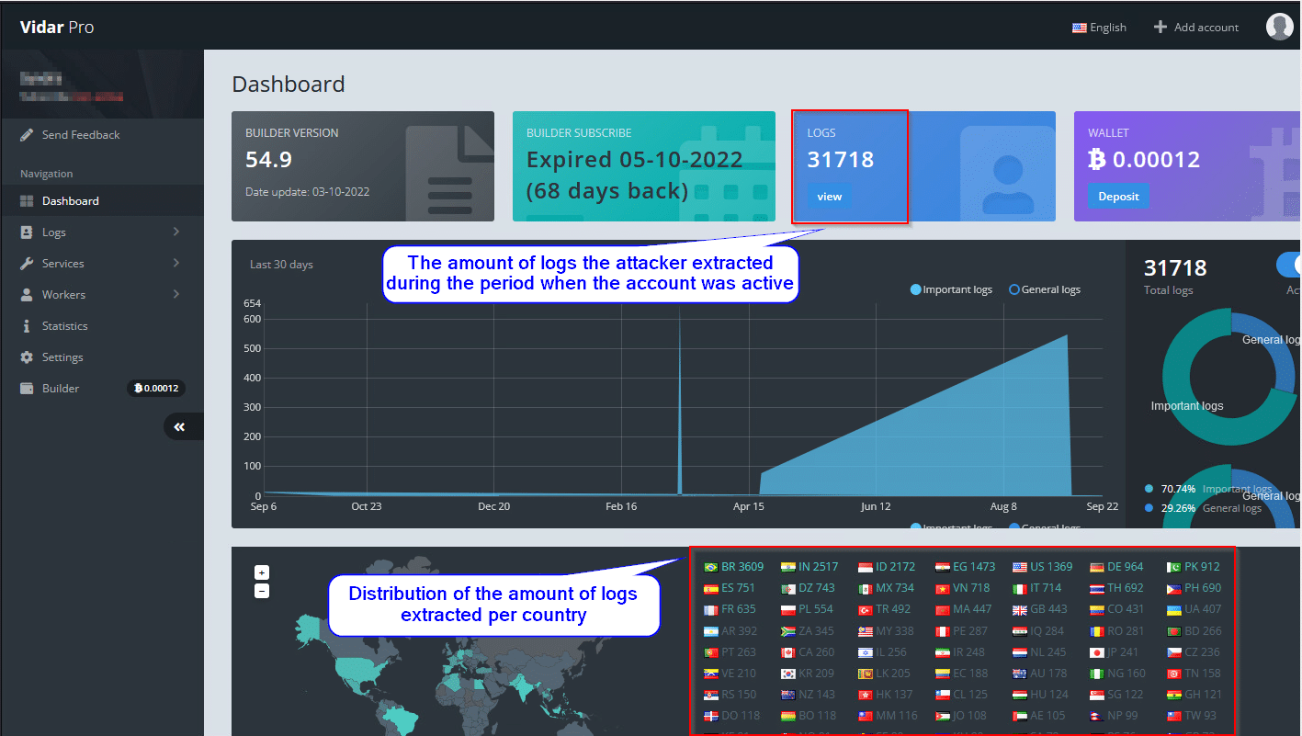Click the PL 554 country entry
The width and height of the screenshot is (1302, 736).
(807, 609)
